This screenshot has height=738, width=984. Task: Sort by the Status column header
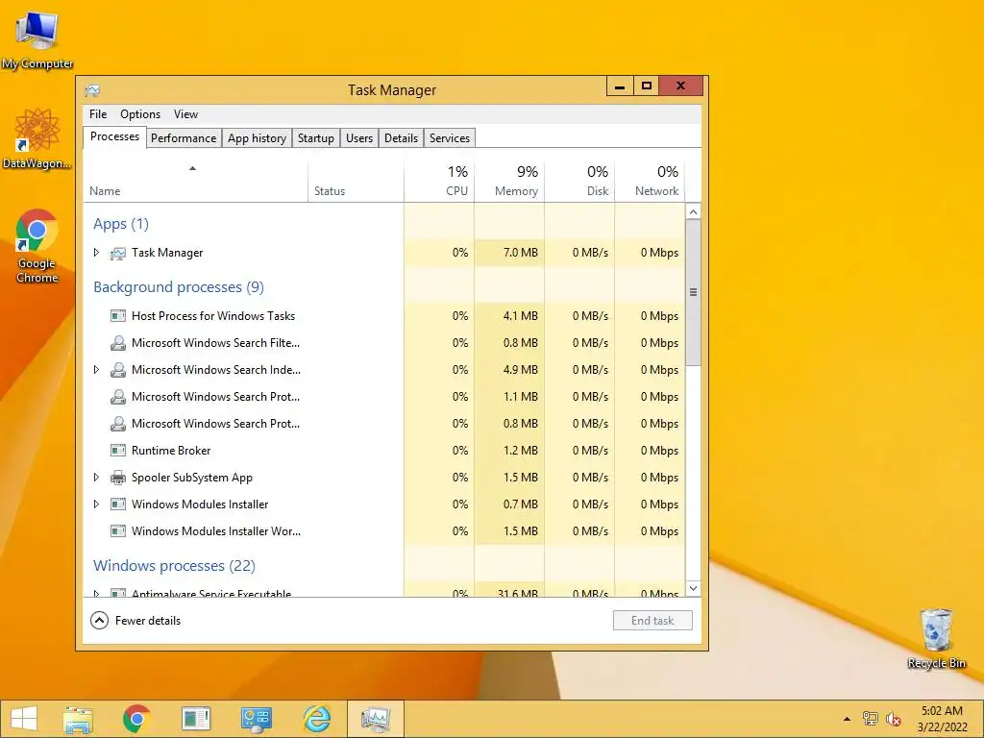356,182
